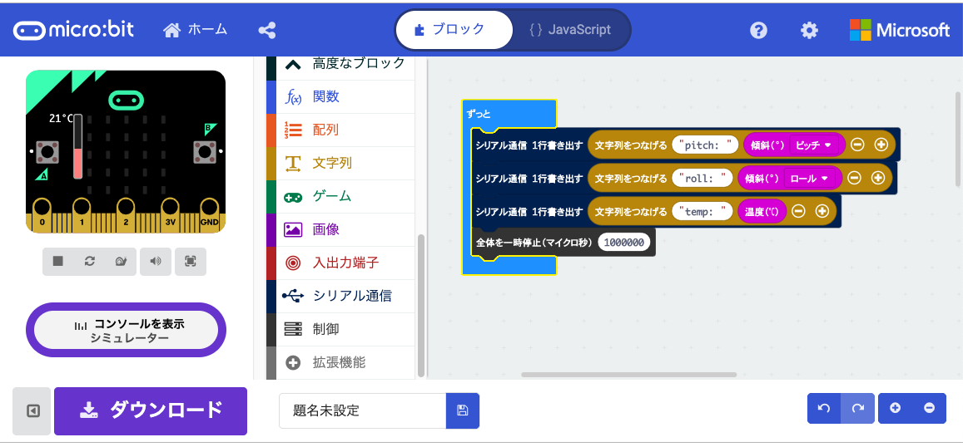Edit the "temp: " text field

point(702,211)
